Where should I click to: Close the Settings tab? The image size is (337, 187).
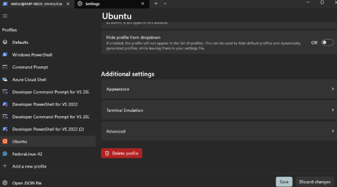point(143,3)
